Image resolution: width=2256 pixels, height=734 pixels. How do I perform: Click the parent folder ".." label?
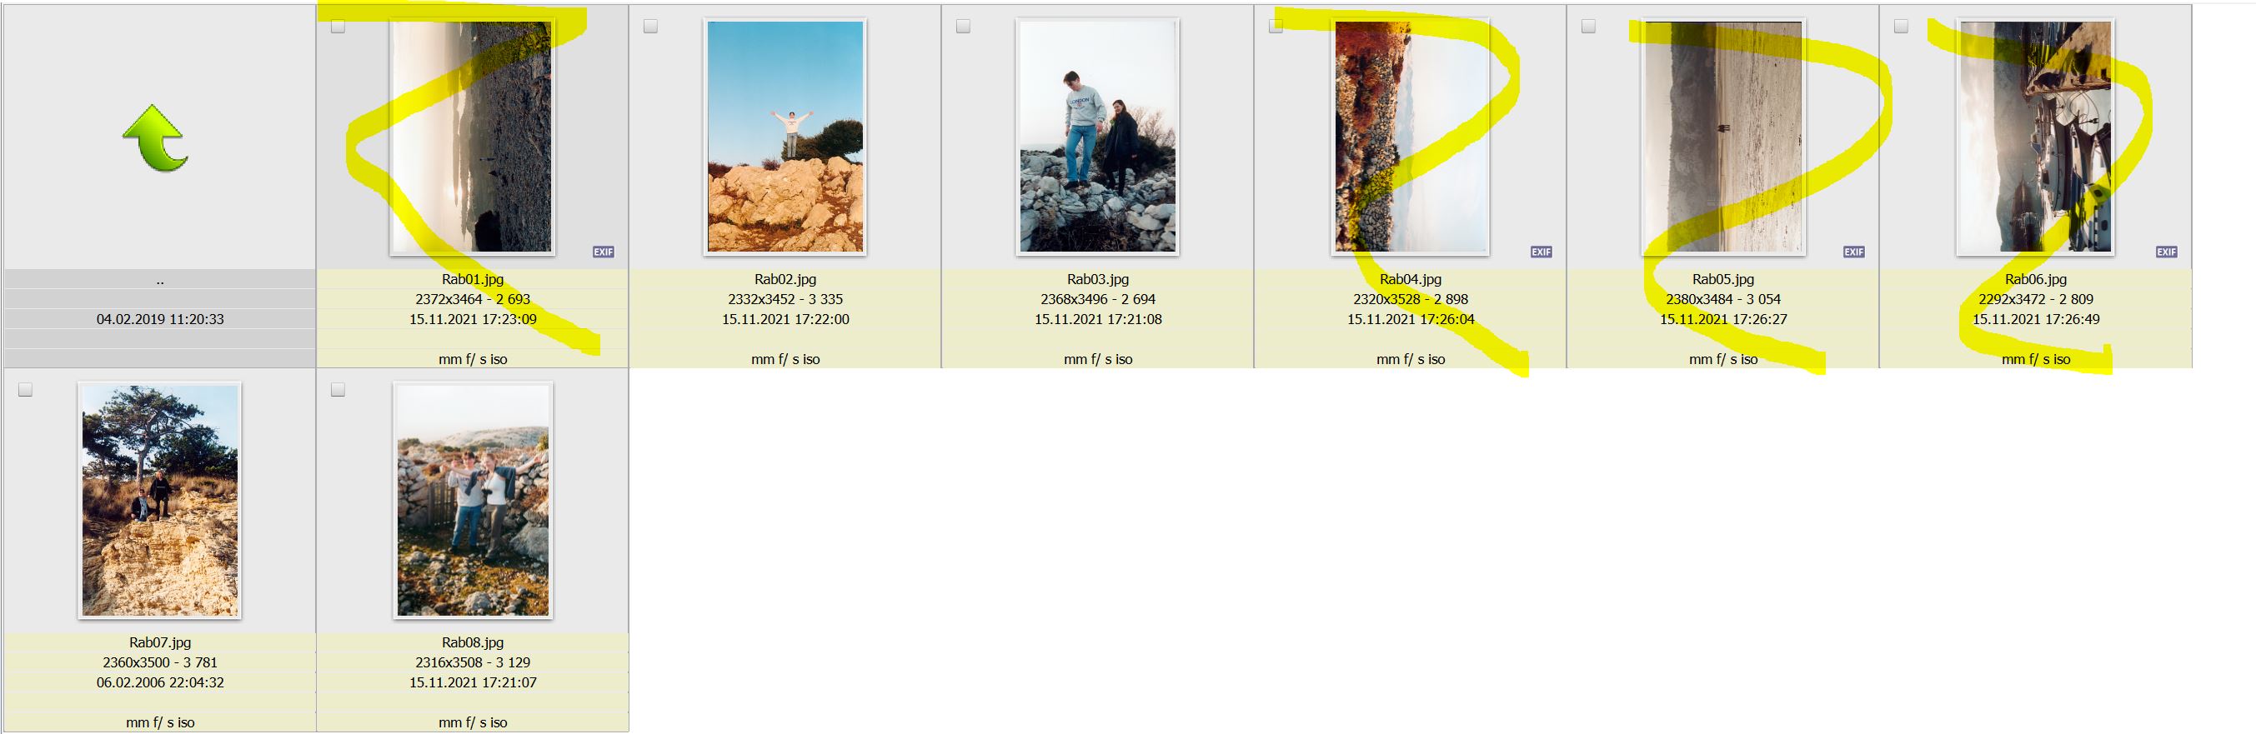[159, 280]
